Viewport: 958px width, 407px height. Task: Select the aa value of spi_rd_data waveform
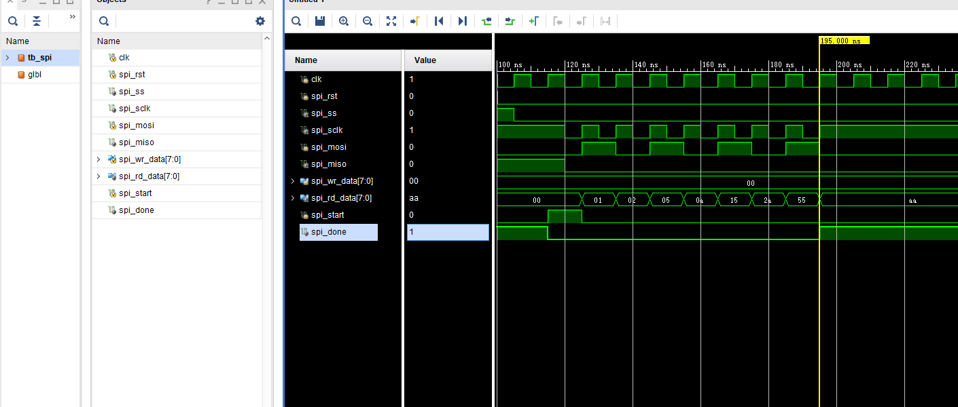point(912,200)
